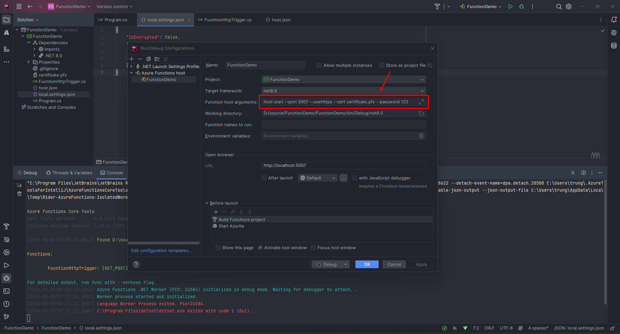Enable Allow multiple instances

click(x=319, y=65)
